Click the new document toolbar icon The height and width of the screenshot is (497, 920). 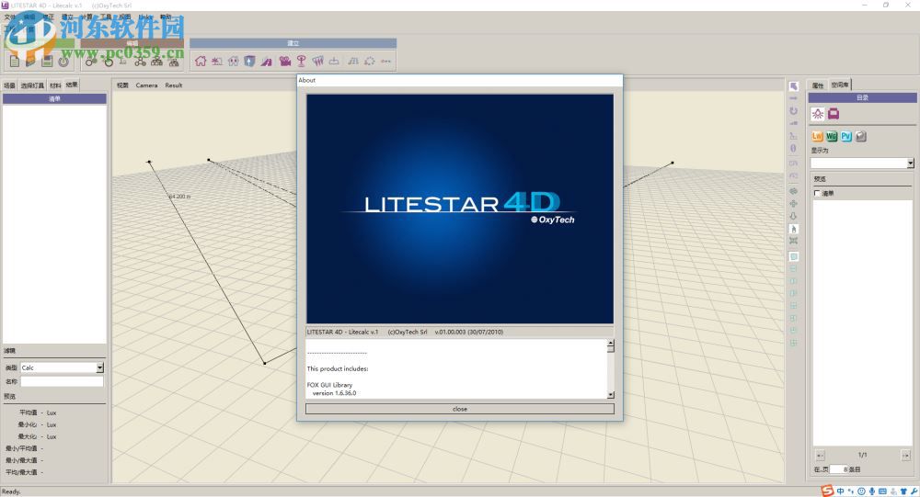15,61
